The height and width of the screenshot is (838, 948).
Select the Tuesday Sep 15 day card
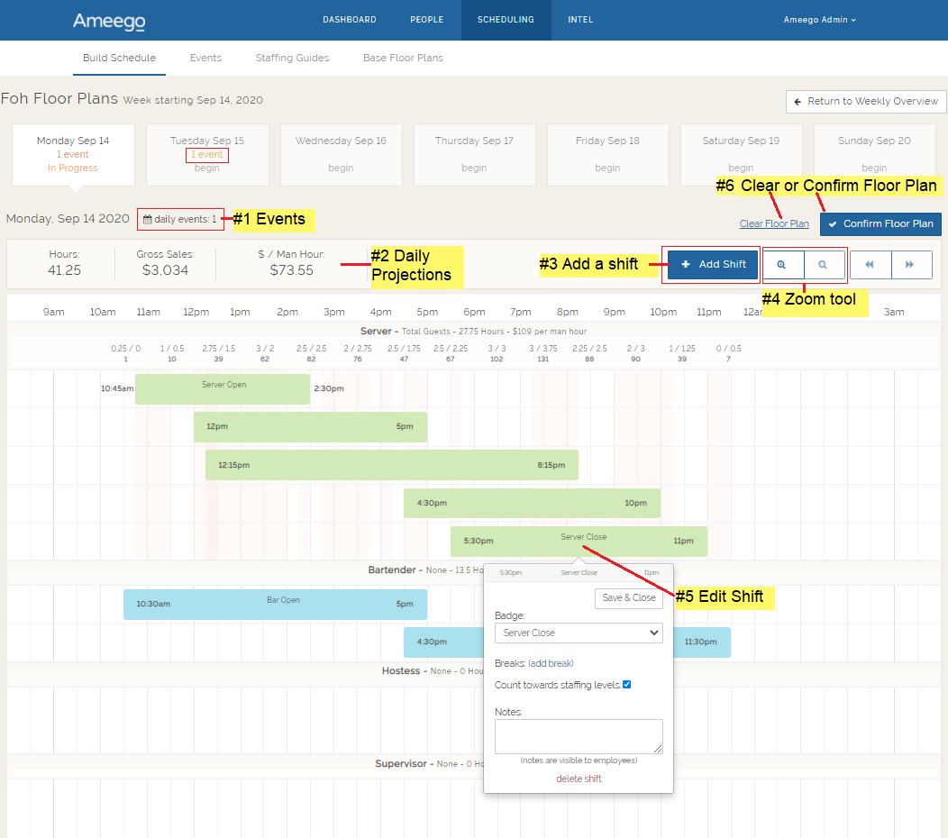(x=207, y=154)
